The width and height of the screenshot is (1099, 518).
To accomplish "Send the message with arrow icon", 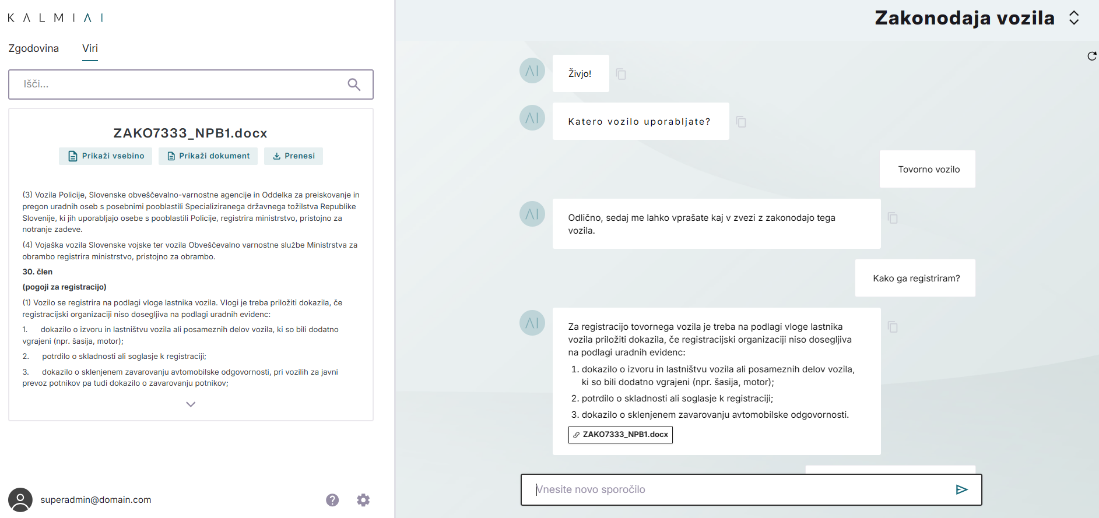I will (961, 489).
